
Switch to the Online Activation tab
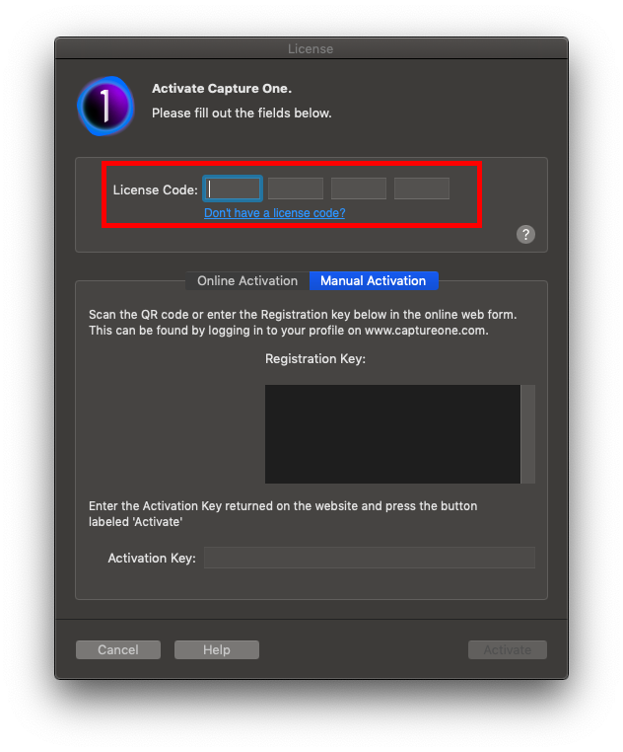click(247, 280)
